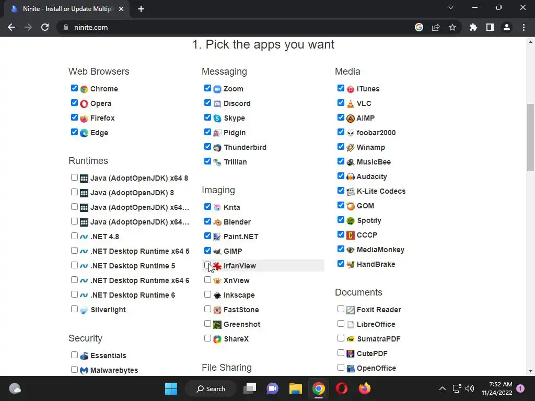Click the .NET Desktop Runtime x64 6 label

[x=139, y=280]
